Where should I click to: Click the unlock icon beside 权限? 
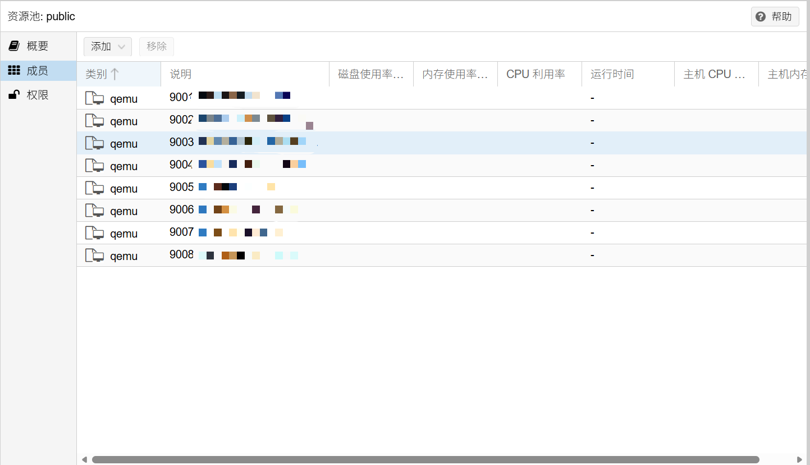[x=14, y=95]
